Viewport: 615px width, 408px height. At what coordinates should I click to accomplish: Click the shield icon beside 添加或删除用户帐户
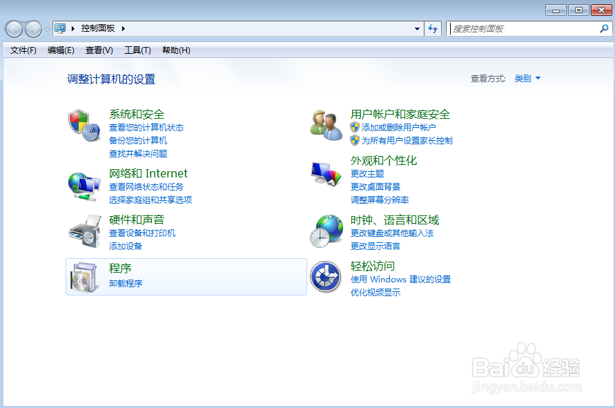355,127
